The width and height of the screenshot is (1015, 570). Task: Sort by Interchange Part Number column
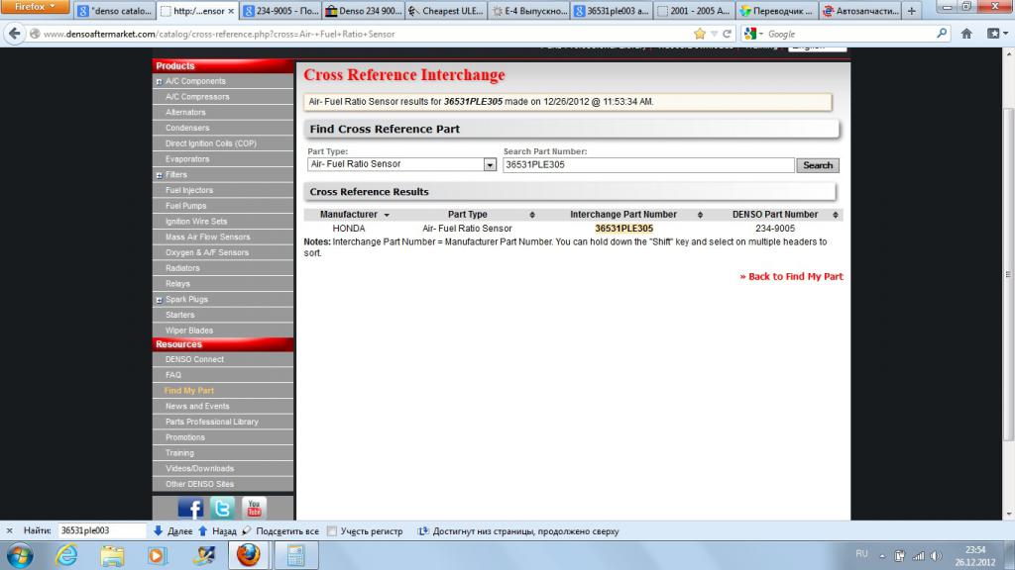tap(623, 215)
